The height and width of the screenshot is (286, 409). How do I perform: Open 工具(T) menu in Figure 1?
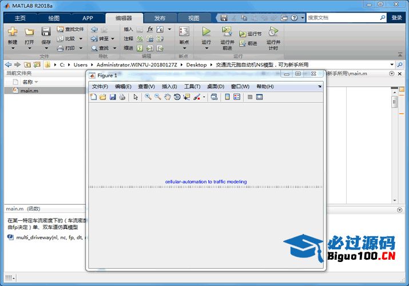pyautogui.click(x=192, y=86)
